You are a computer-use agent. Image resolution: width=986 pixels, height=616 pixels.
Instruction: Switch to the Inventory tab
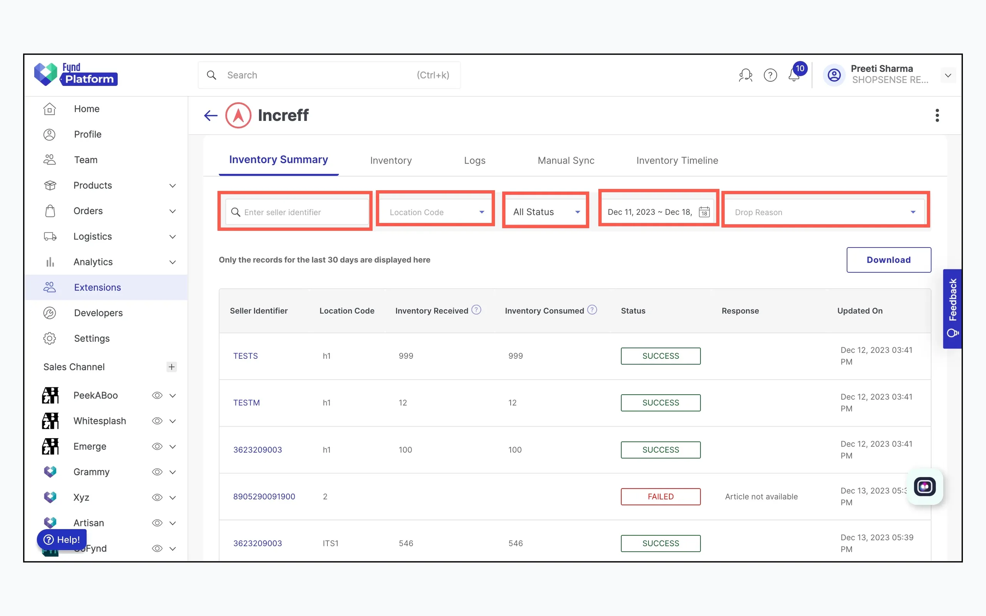pos(391,161)
